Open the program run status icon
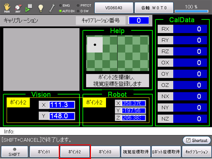 click(x=29, y=8)
